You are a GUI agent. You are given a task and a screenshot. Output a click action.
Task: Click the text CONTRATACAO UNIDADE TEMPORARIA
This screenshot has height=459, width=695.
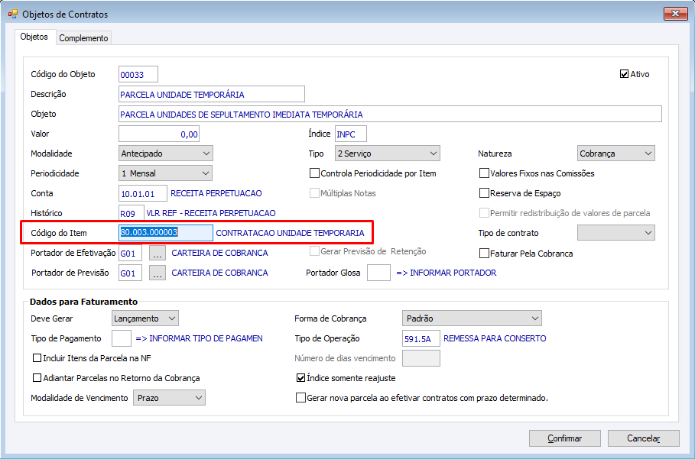(x=290, y=233)
